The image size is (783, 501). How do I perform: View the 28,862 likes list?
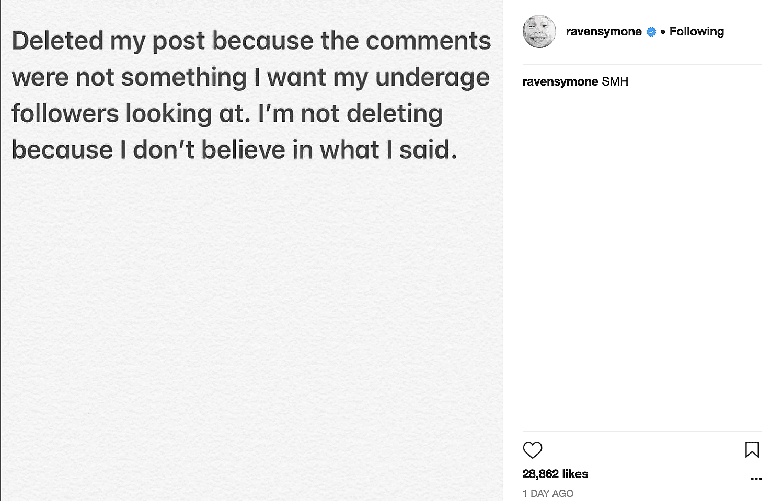pos(555,474)
